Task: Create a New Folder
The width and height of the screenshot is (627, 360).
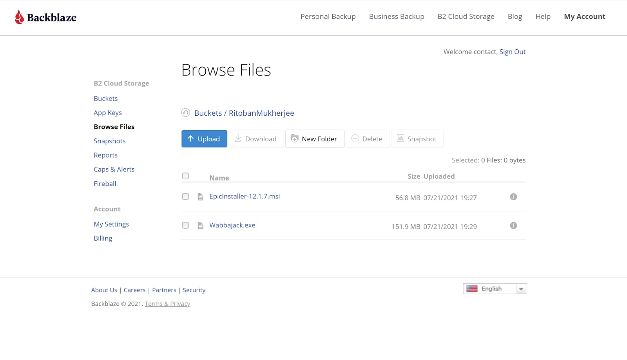Action: click(x=315, y=139)
